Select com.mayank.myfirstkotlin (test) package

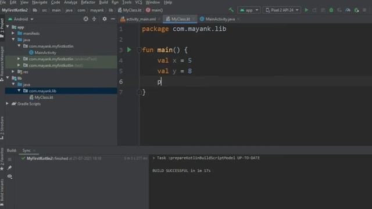click(56, 66)
